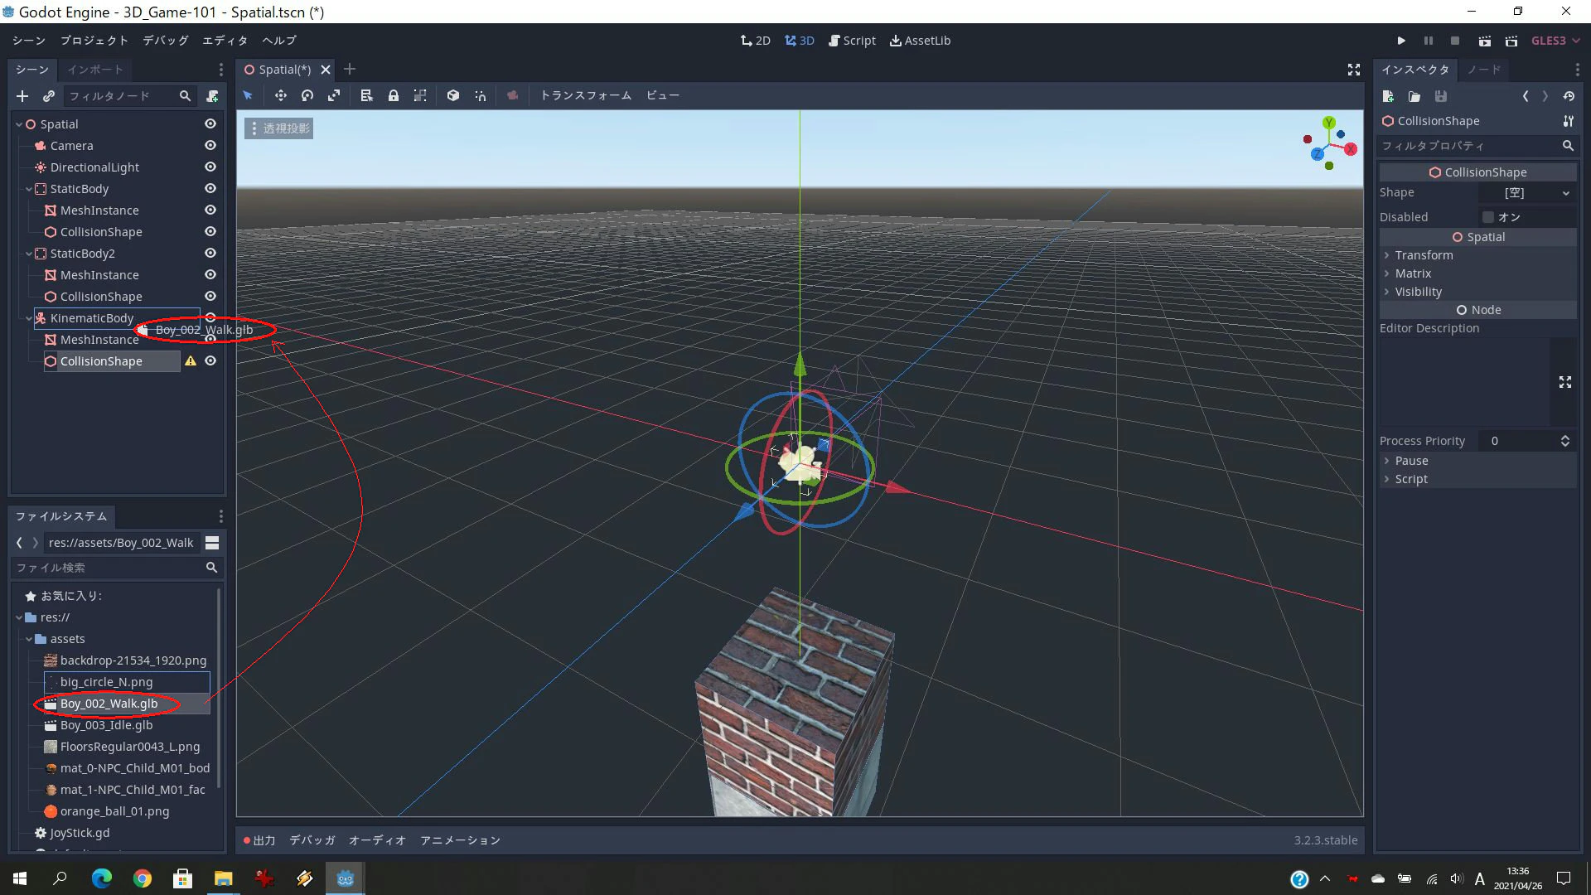Toggle visibility of selected CollisionShape with warning
Viewport: 1591px width, 895px height.
210,361
